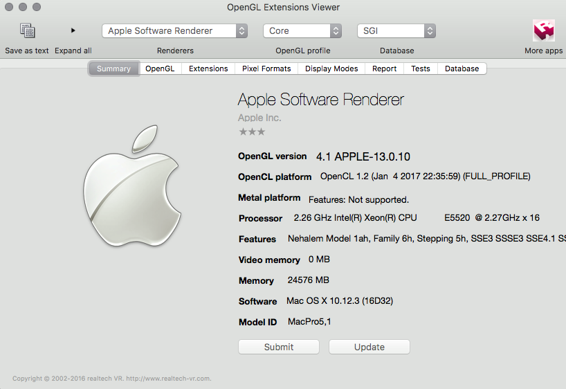
Task: Click the Mac OS X 10.12.3 software value
Action: (340, 301)
